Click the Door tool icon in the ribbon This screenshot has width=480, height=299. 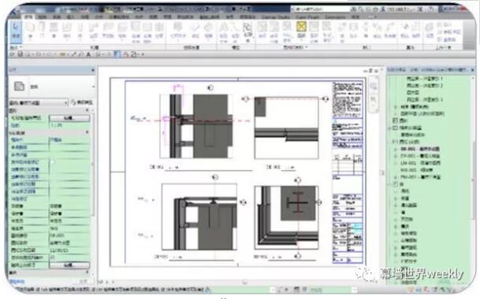click(43, 31)
